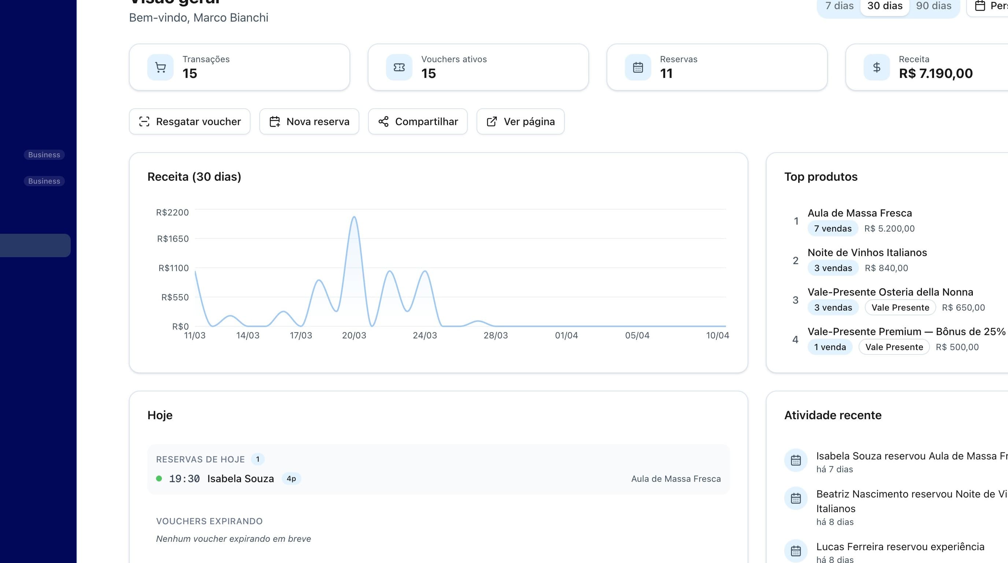Click the calendar icon in Reservas card
Screen dimensions: 1008x563
(638, 67)
